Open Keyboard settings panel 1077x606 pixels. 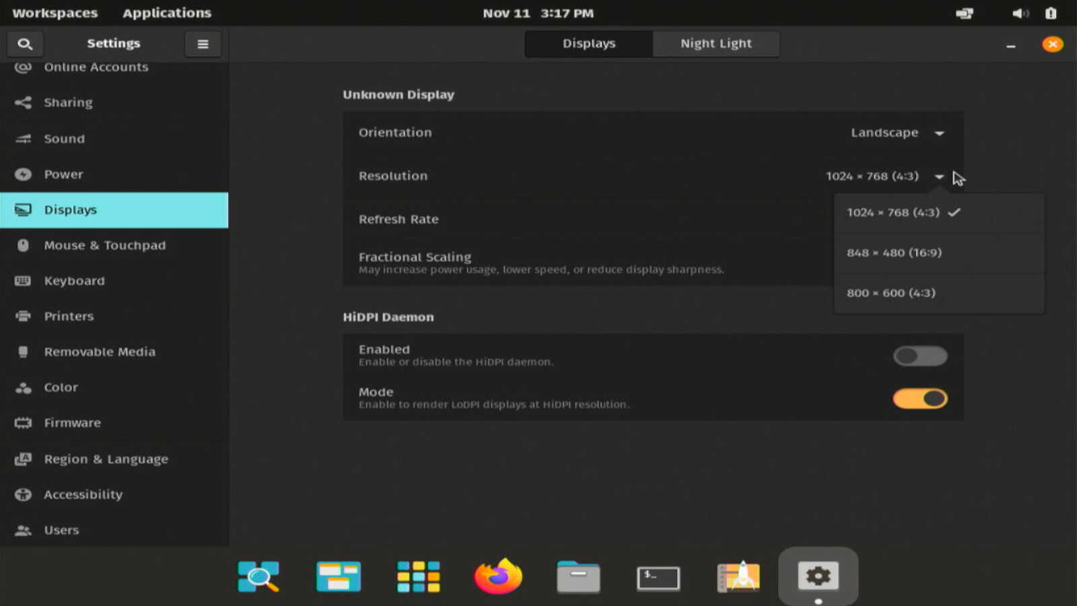[x=114, y=281]
